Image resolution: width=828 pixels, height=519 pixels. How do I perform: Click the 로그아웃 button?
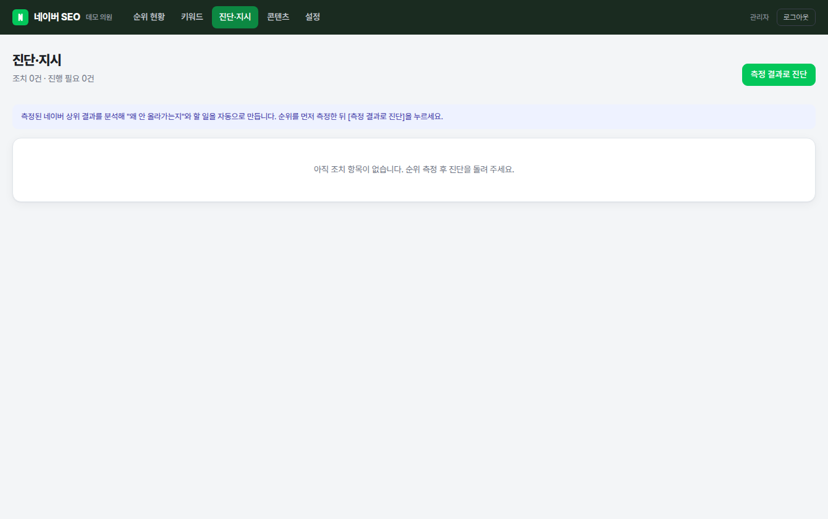point(796,17)
